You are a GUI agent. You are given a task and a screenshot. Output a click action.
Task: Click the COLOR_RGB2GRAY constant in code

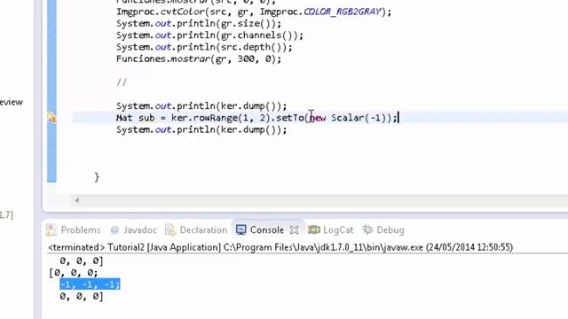pos(343,12)
